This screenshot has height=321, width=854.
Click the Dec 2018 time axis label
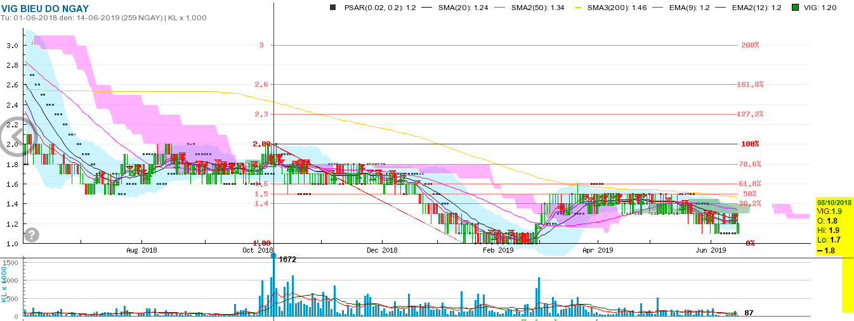pos(382,250)
